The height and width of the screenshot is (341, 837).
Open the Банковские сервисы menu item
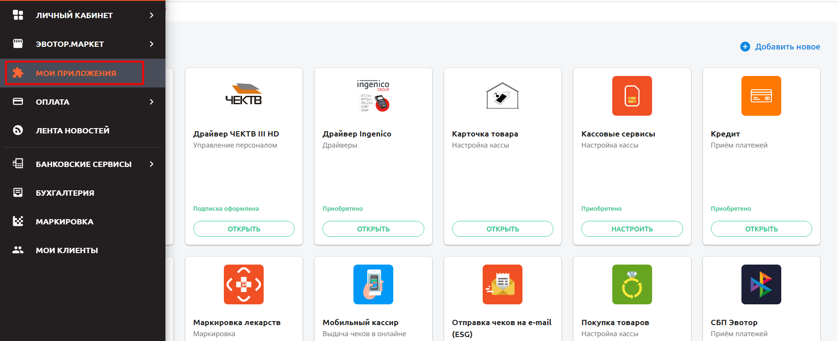pyautogui.click(x=83, y=164)
